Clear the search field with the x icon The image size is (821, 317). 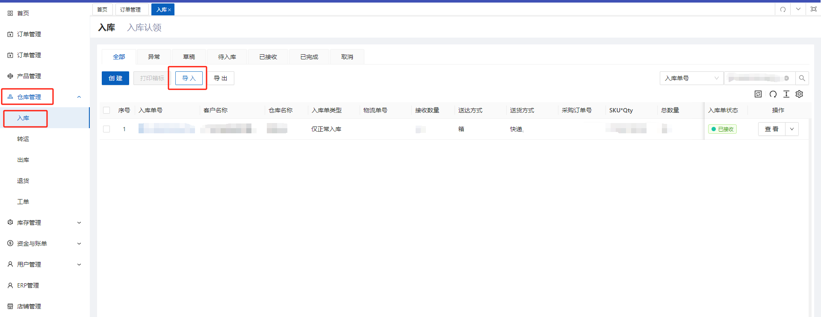(786, 78)
